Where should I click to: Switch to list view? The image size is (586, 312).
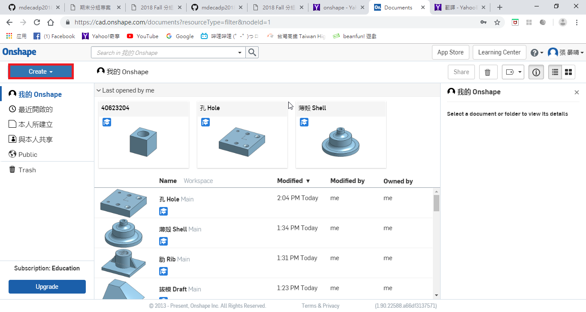(555, 72)
